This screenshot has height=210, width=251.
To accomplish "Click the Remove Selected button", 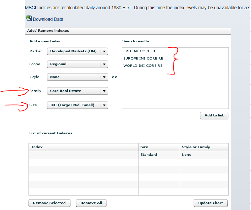I will [49, 203].
